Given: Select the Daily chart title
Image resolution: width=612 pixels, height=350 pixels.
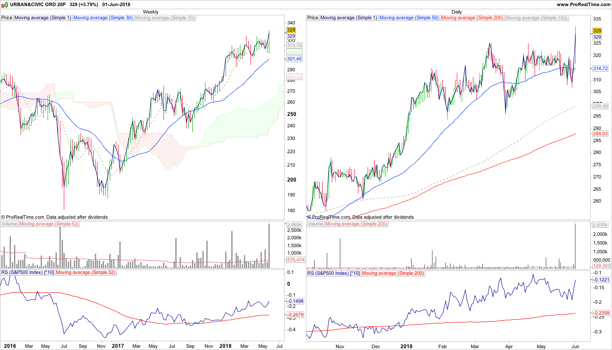Looking at the screenshot, I should [x=456, y=12].
